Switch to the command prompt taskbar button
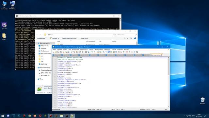This screenshot has width=209, height=118. (67, 116)
